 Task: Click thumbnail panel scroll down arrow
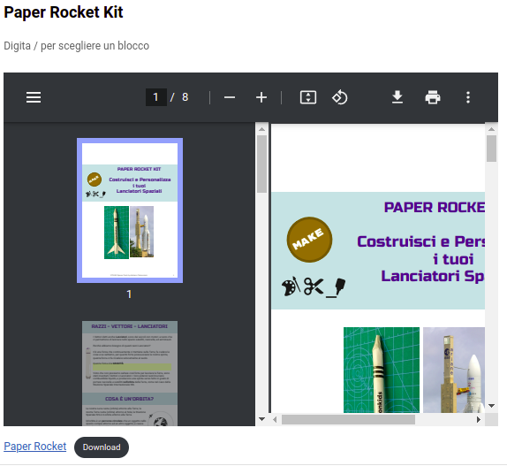(x=262, y=419)
